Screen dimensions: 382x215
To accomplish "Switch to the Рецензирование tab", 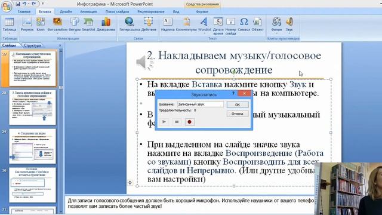I will click(151, 11).
